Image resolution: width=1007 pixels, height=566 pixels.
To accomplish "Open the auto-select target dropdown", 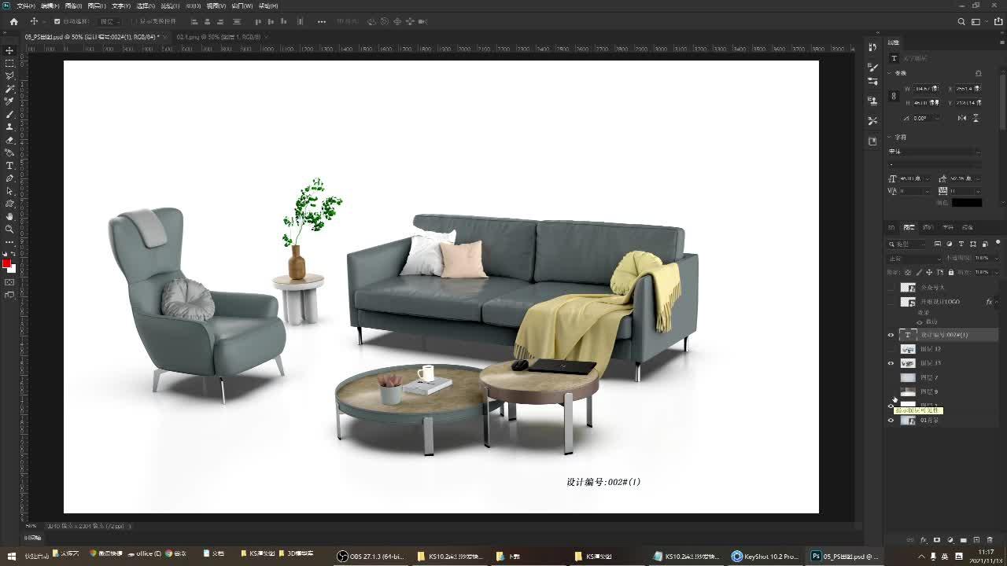I will point(109,21).
